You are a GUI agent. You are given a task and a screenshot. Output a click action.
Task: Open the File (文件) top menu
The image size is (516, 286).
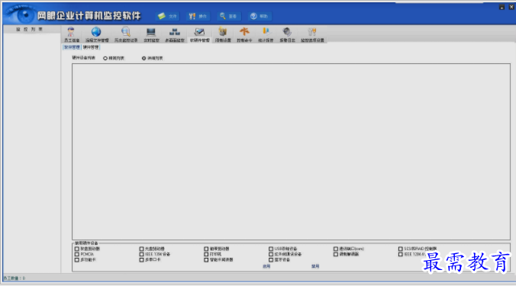pos(167,16)
